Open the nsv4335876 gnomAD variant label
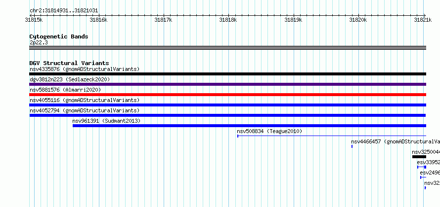This screenshot has width=440, height=207. tap(85, 69)
